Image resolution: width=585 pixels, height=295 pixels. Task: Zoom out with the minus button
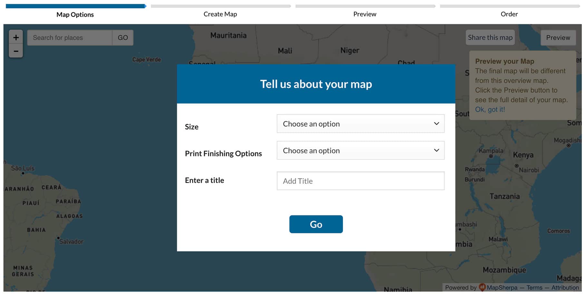click(16, 51)
